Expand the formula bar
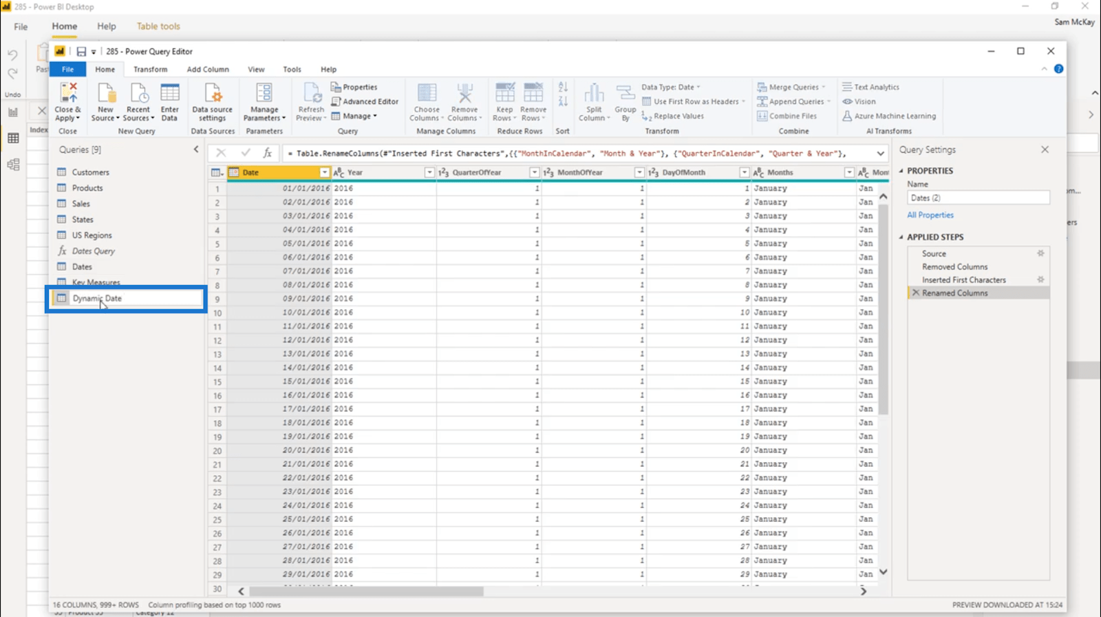This screenshot has width=1101, height=617. click(x=880, y=154)
